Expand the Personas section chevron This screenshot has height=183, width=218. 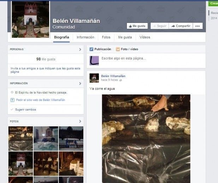80,49
